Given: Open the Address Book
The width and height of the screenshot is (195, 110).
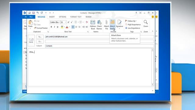Looking at the screenshot, I should point(93,25).
